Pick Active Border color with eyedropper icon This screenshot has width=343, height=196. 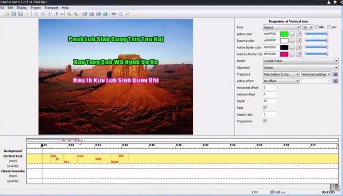point(299,47)
